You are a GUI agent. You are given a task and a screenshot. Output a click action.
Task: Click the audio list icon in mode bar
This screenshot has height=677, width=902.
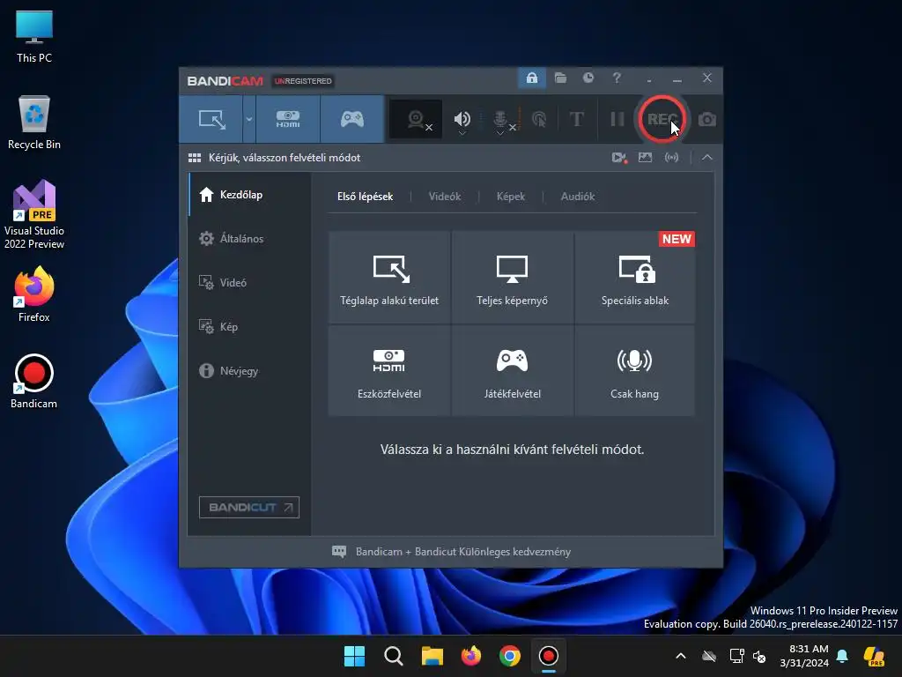click(x=671, y=157)
